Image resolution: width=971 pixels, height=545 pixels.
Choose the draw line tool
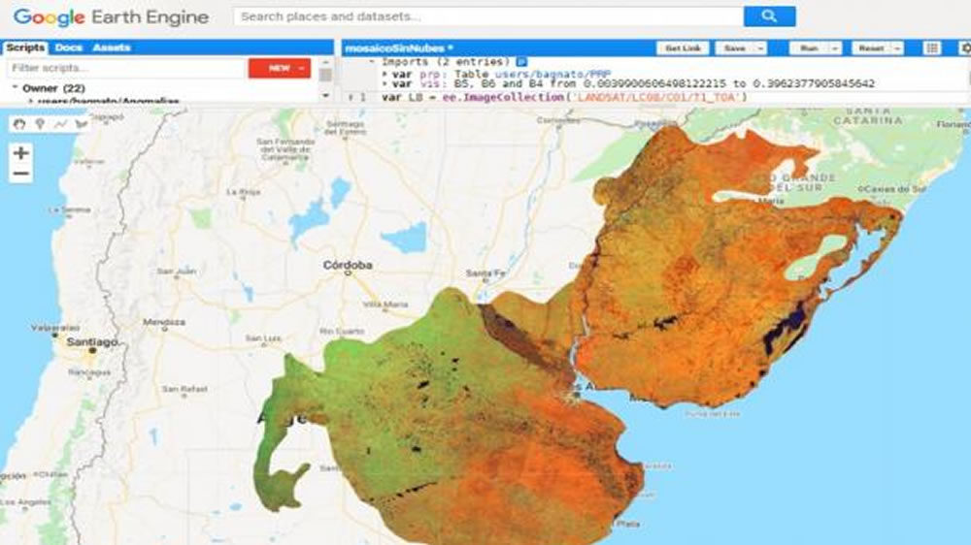tap(60, 123)
